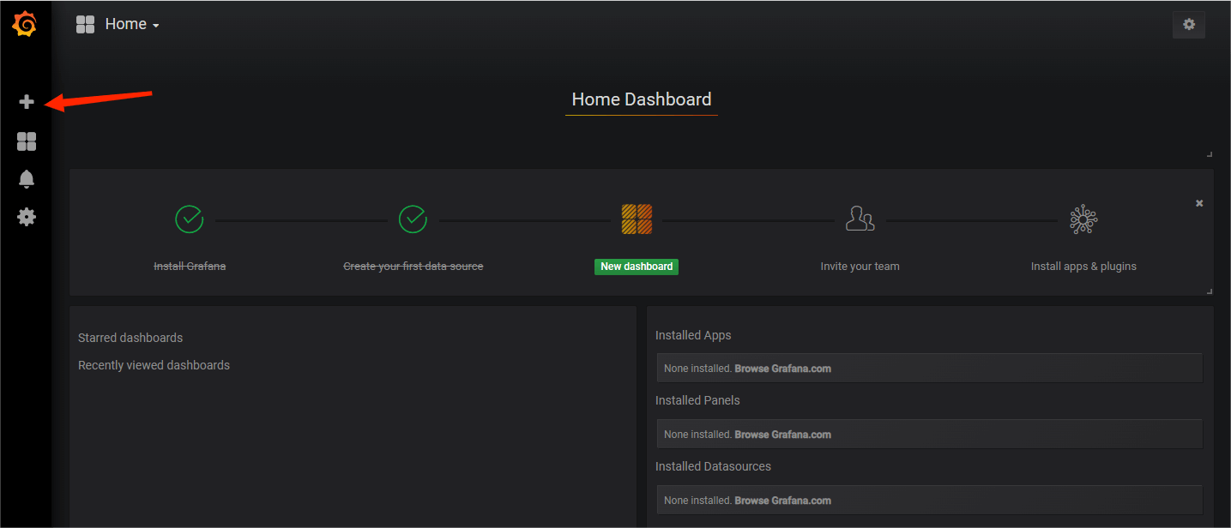Viewport: 1231px width, 528px height.
Task: Click the green New dashboard button
Action: click(x=637, y=267)
